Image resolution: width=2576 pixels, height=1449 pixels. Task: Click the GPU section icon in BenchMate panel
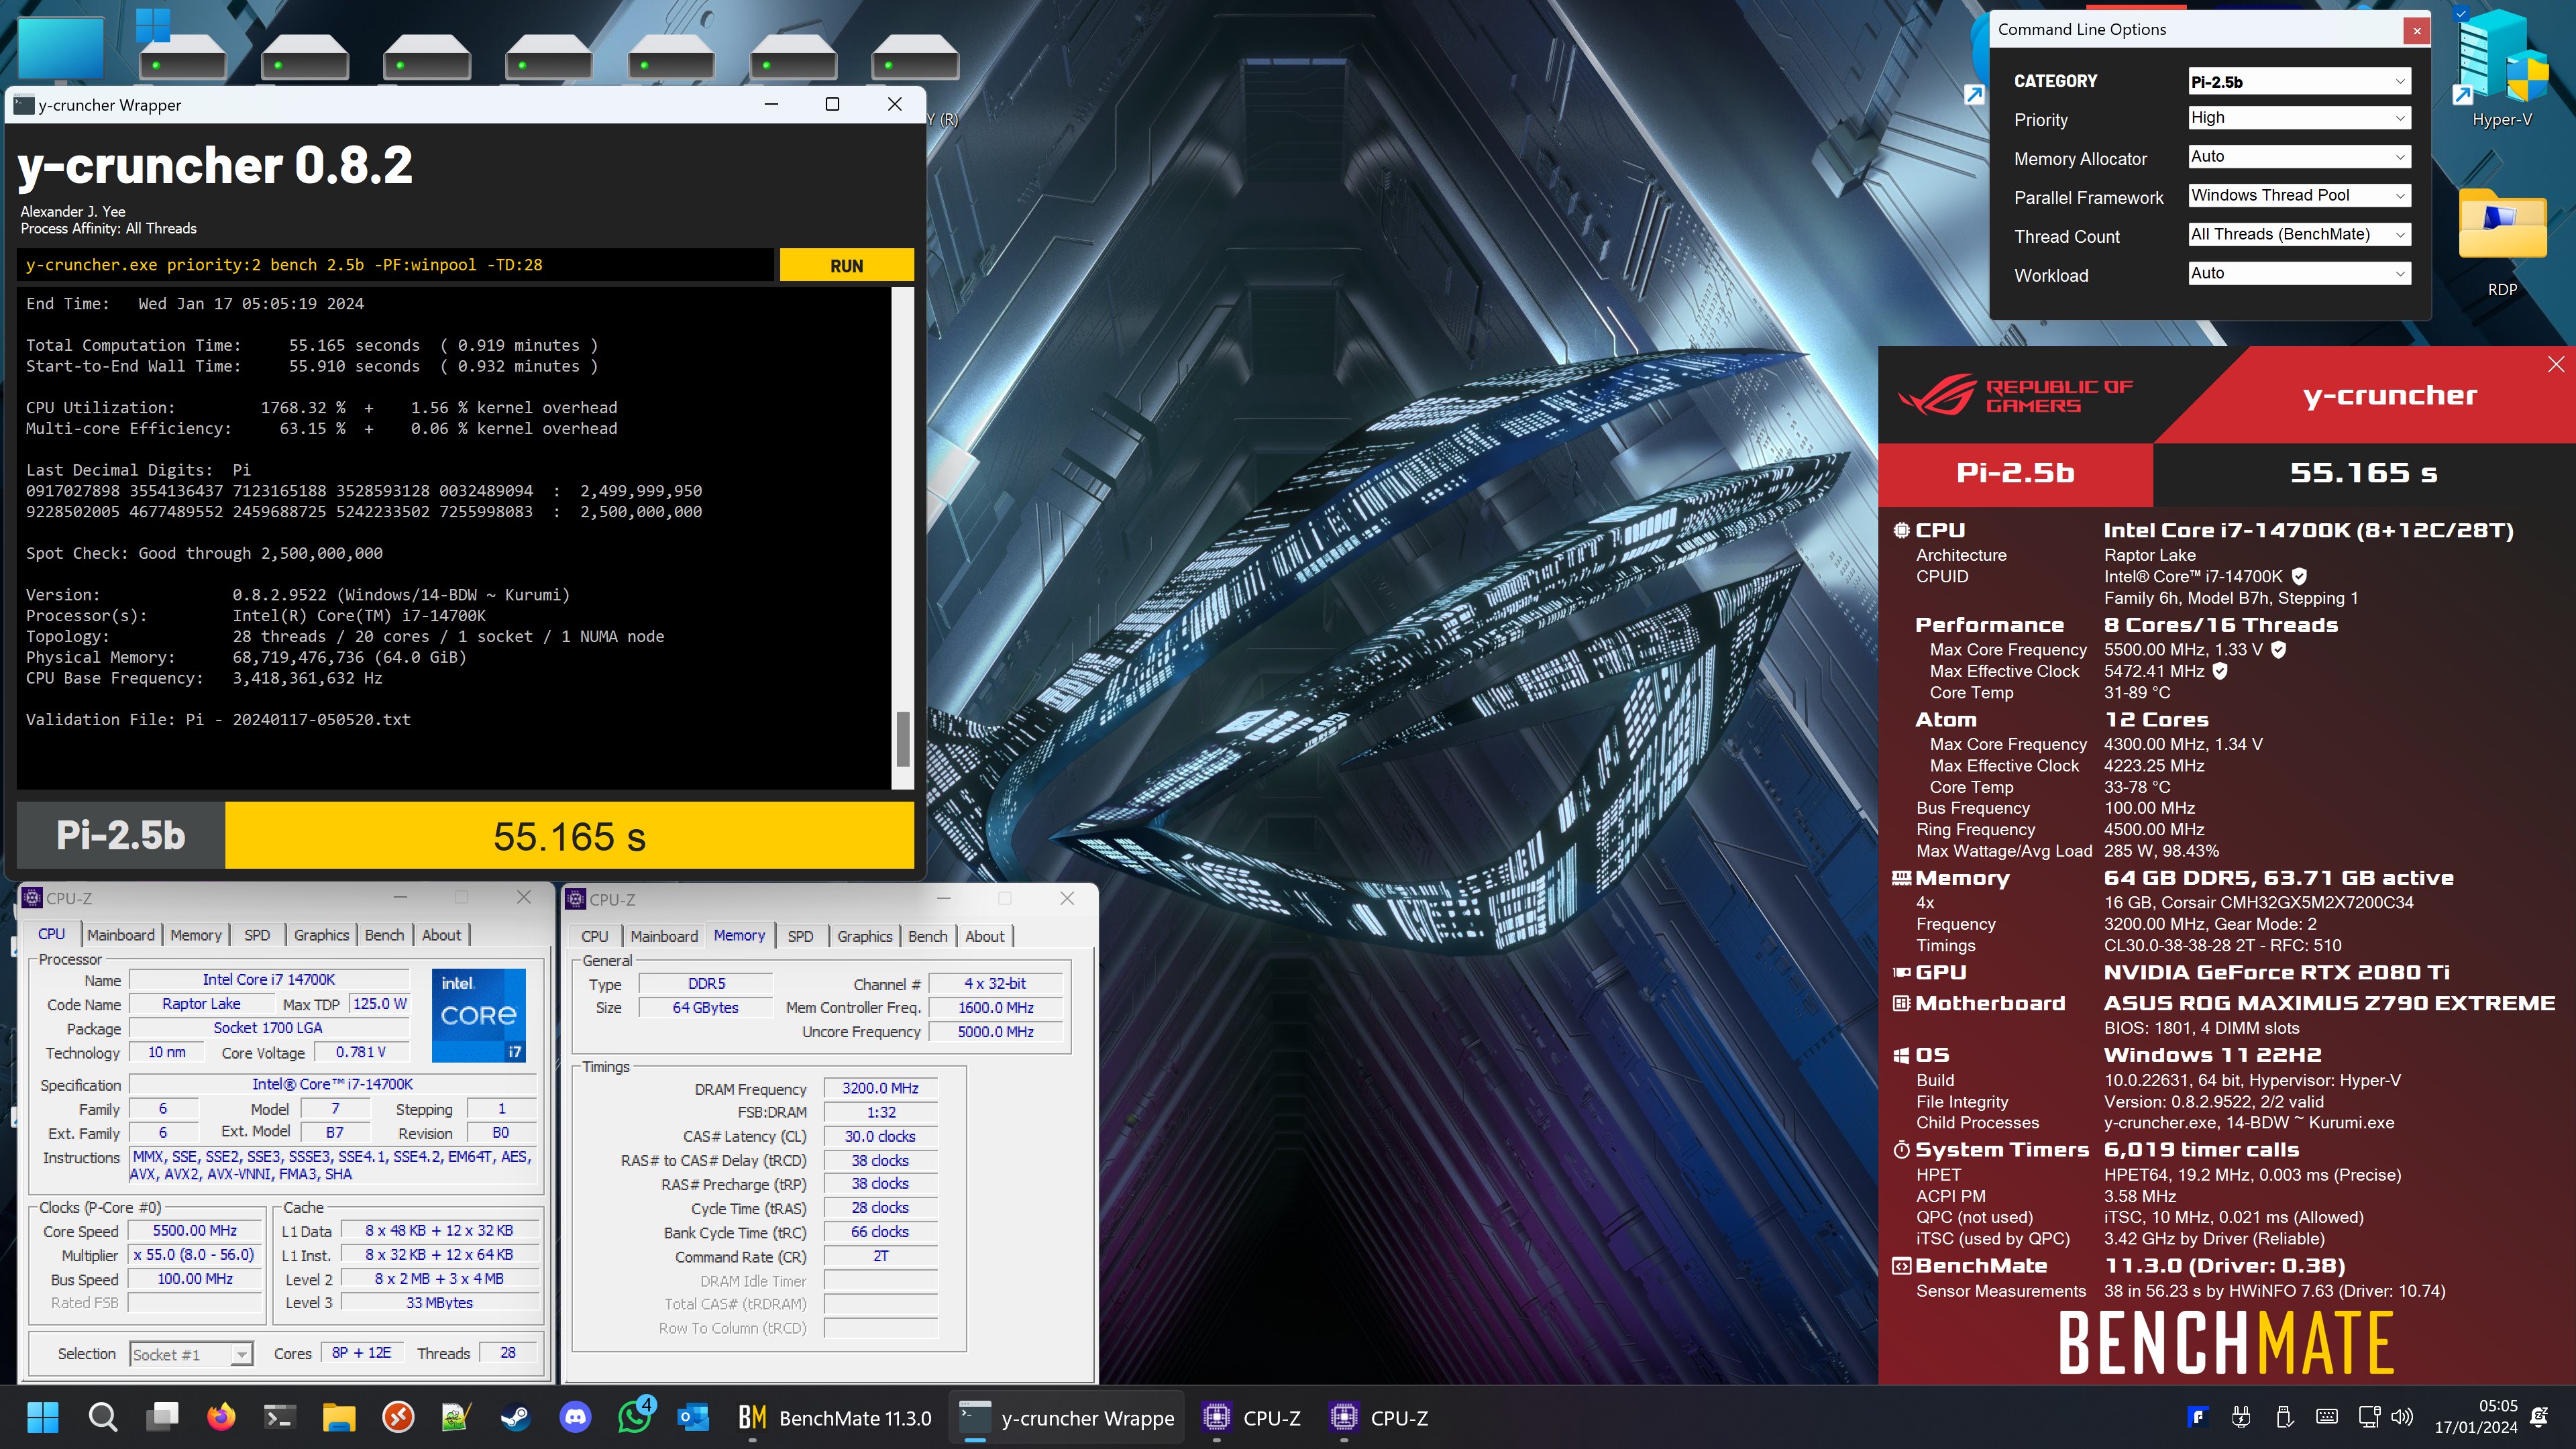(x=1901, y=972)
